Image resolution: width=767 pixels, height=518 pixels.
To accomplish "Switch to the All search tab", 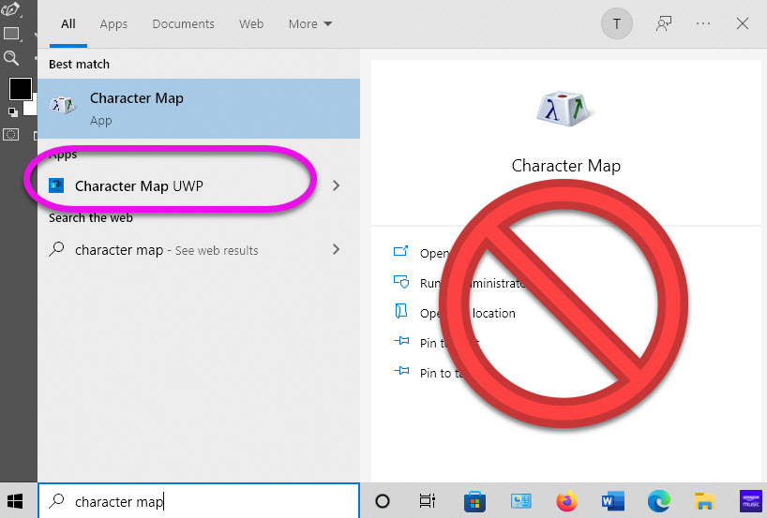I will pos(68,24).
